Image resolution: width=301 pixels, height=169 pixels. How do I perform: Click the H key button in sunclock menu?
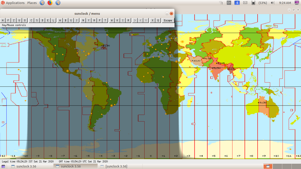point(3,20)
